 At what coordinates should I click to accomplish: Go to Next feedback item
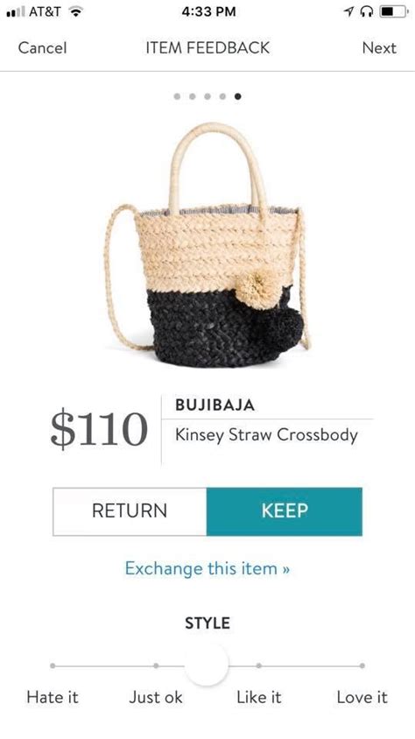(379, 47)
